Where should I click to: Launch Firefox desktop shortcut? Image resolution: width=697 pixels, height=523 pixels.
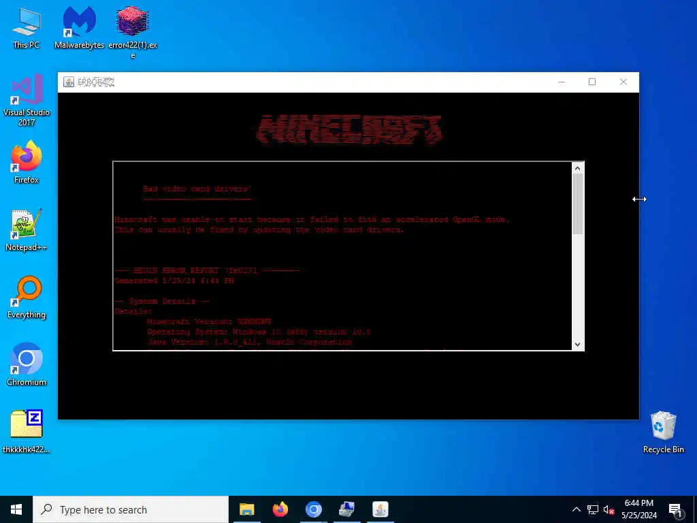pos(27,162)
